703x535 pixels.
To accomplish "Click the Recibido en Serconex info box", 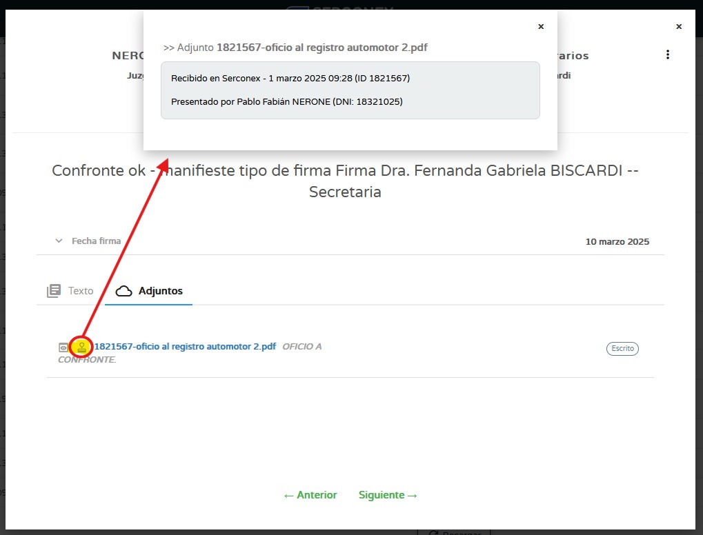I will point(350,90).
